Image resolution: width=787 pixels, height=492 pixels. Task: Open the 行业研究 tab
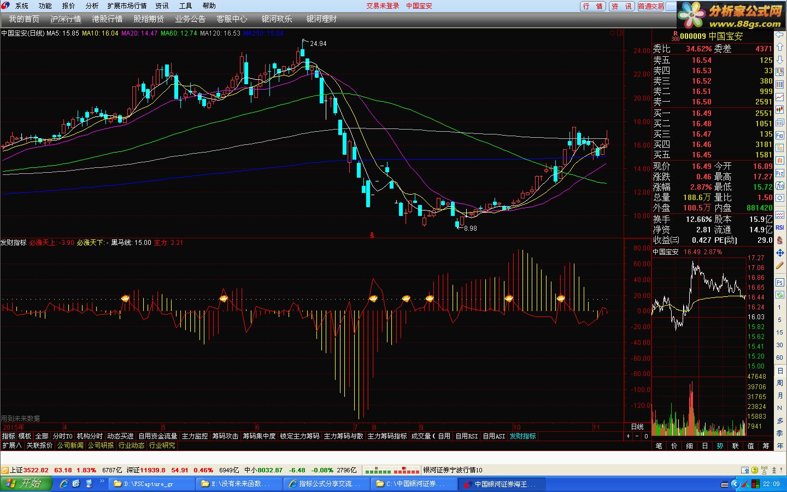coord(162,446)
